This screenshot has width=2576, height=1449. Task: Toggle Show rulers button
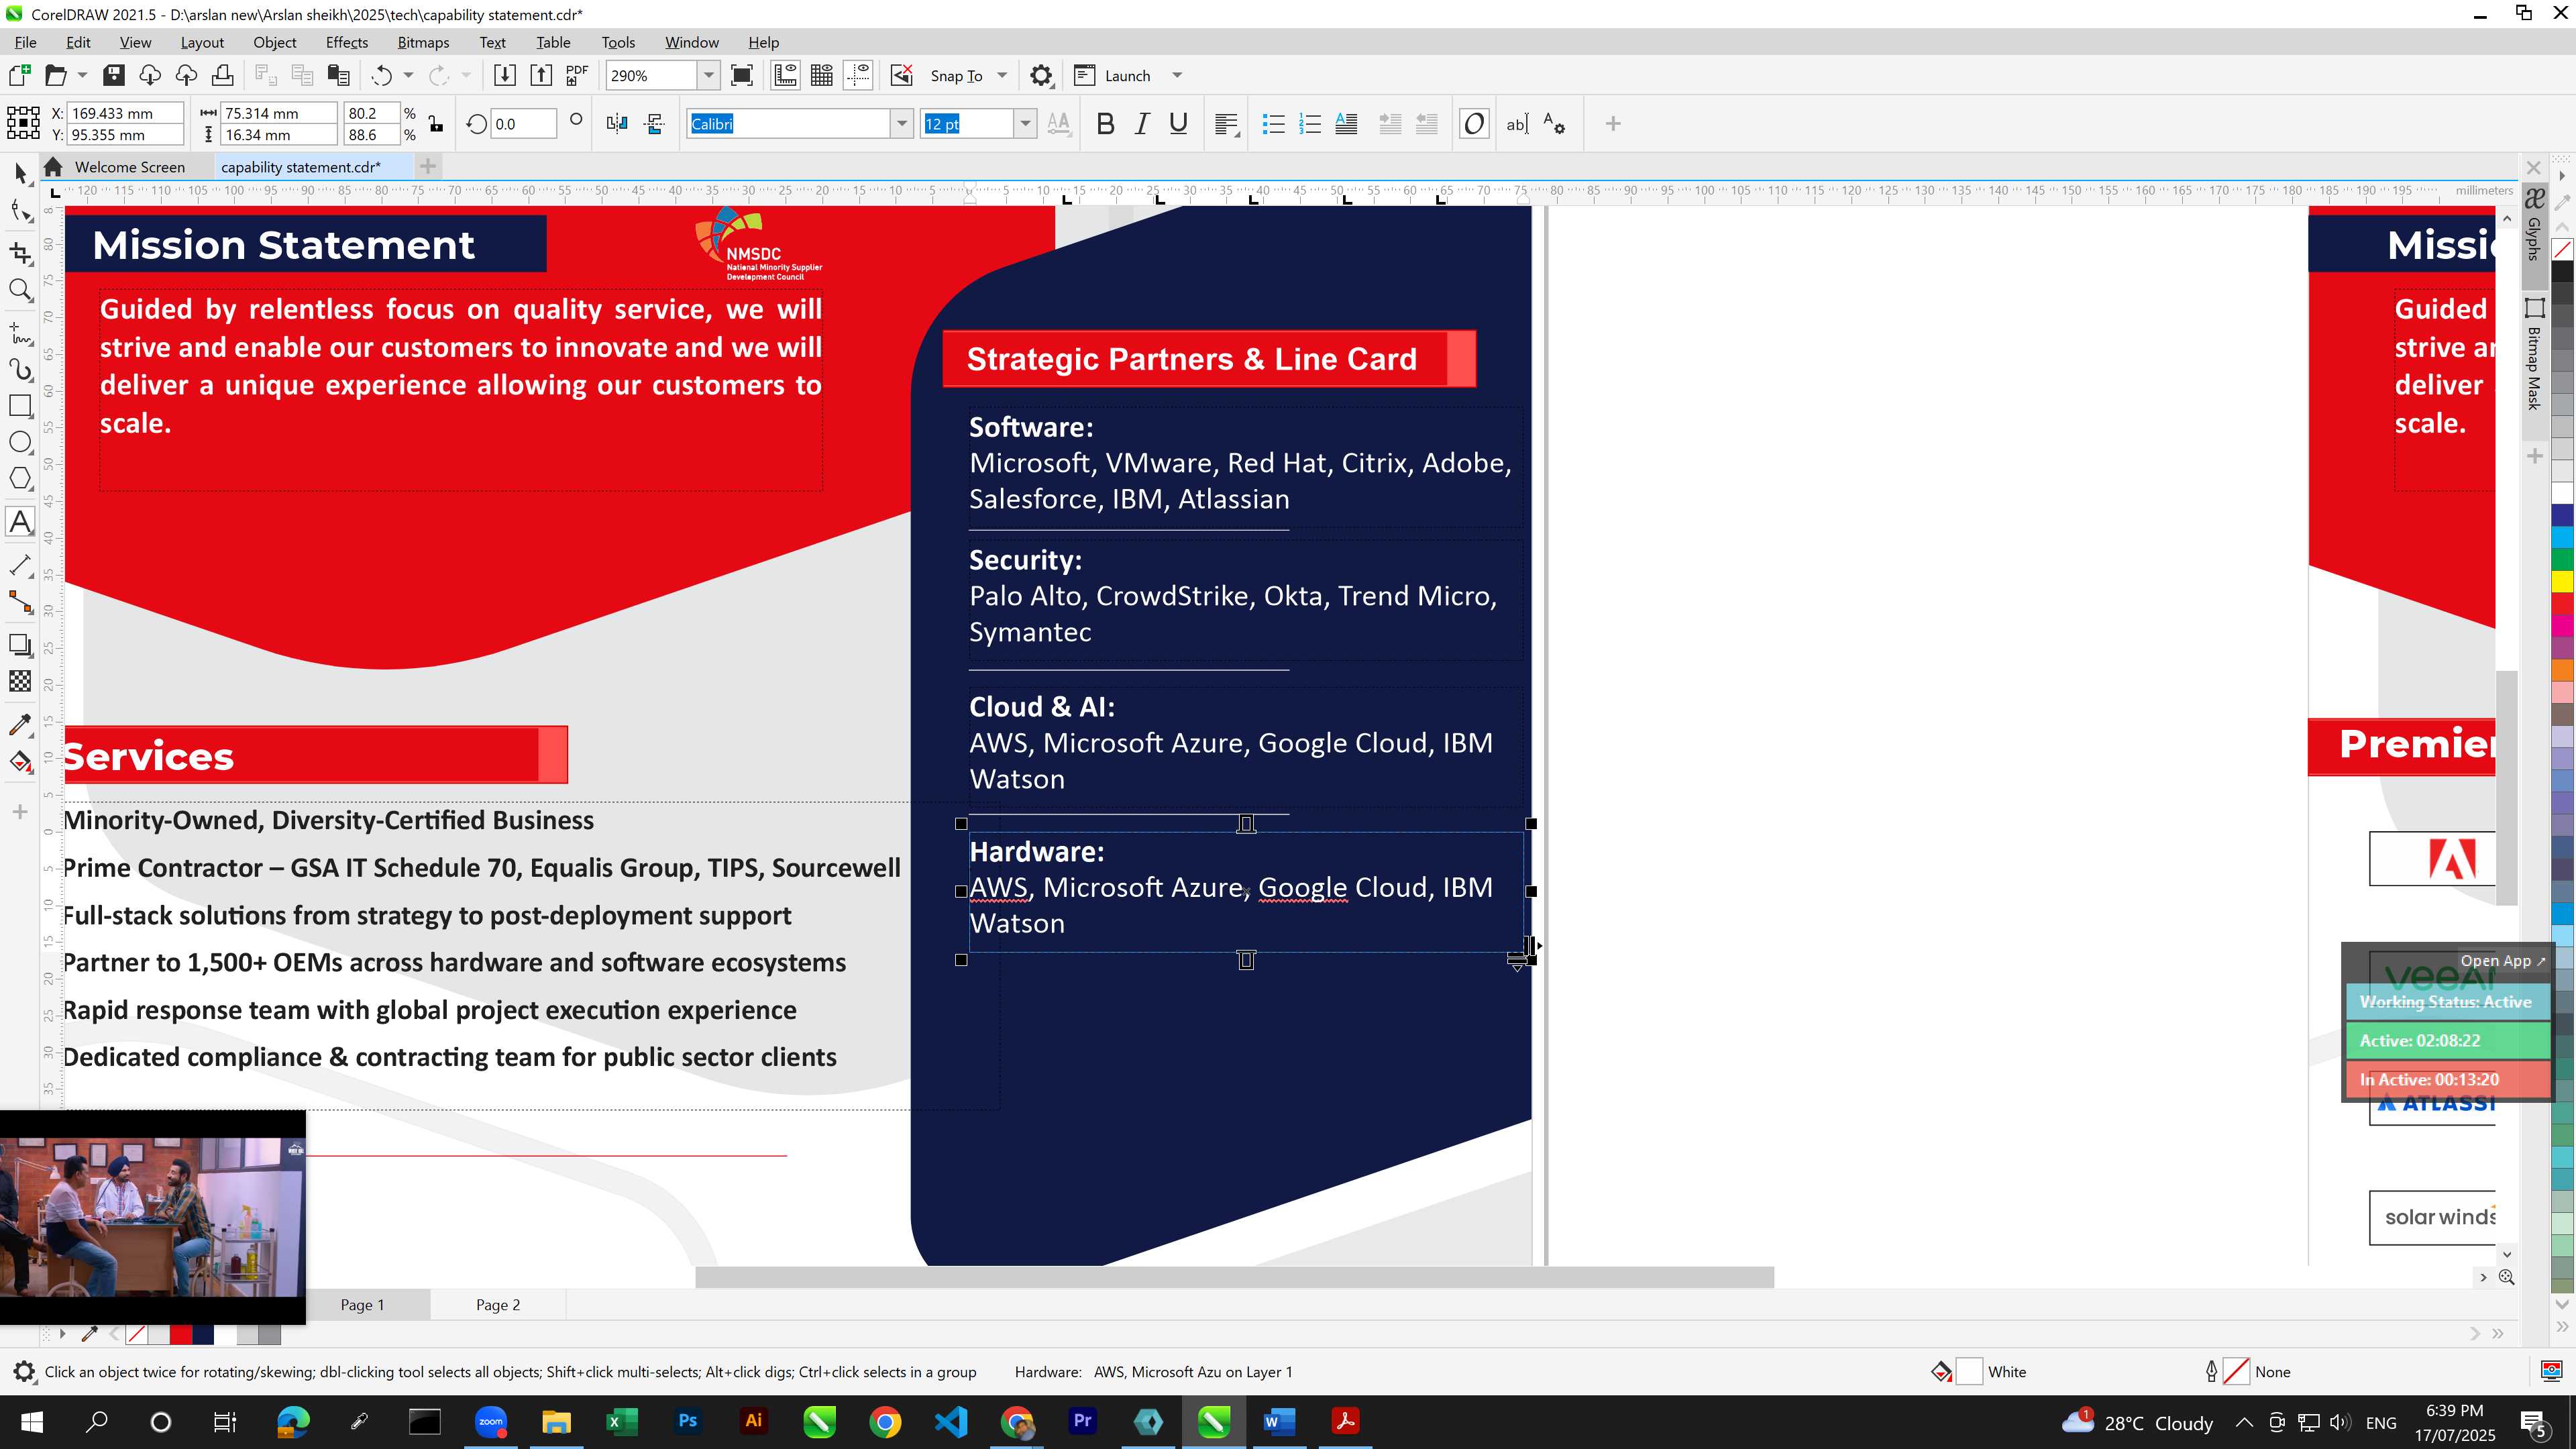pos(785,75)
